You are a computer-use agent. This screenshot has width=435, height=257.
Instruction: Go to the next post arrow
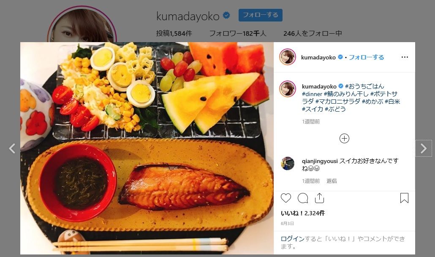click(423, 149)
